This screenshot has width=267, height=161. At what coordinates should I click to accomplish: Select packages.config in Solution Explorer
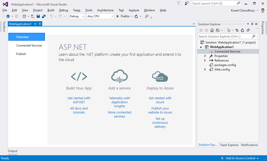(225, 65)
